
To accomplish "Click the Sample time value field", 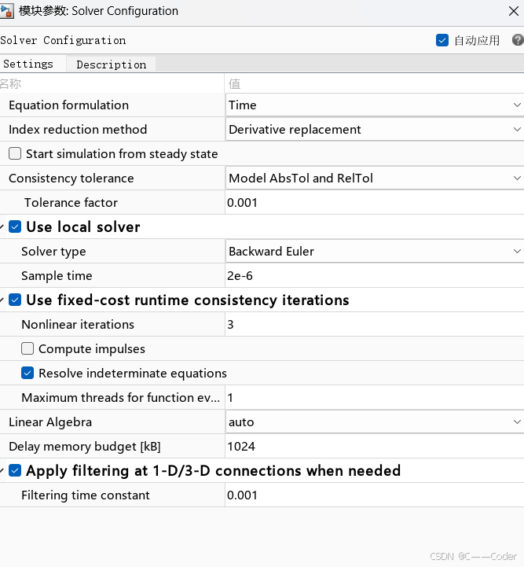I will (374, 275).
